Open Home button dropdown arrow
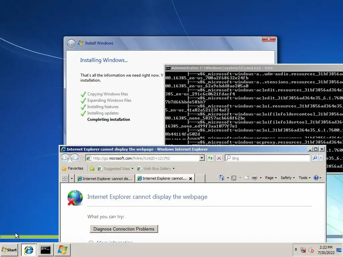The image size is (343, 257). click(x=228, y=178)
